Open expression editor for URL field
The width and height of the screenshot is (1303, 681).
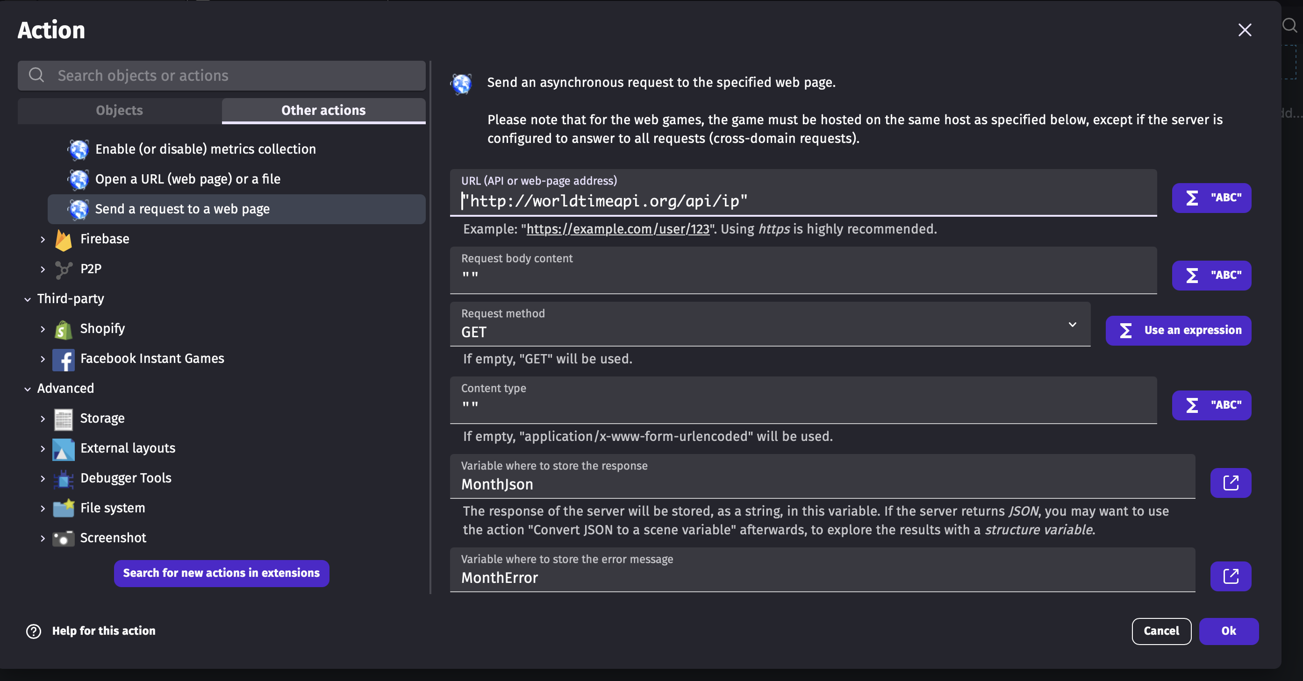click(x=1211, y=198)
